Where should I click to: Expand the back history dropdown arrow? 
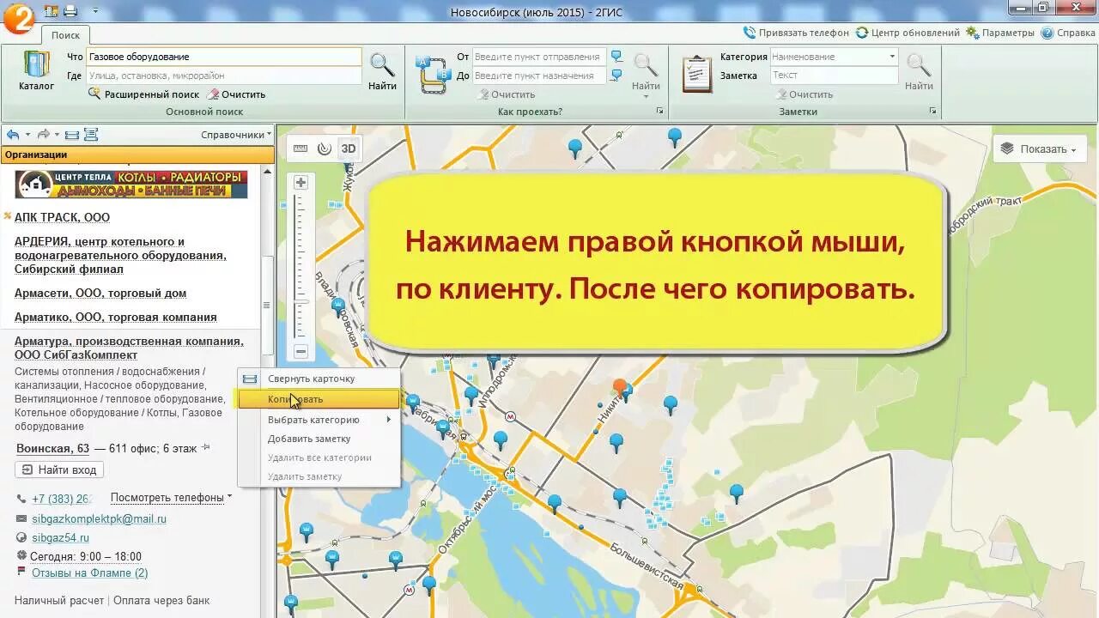[27, 135]
